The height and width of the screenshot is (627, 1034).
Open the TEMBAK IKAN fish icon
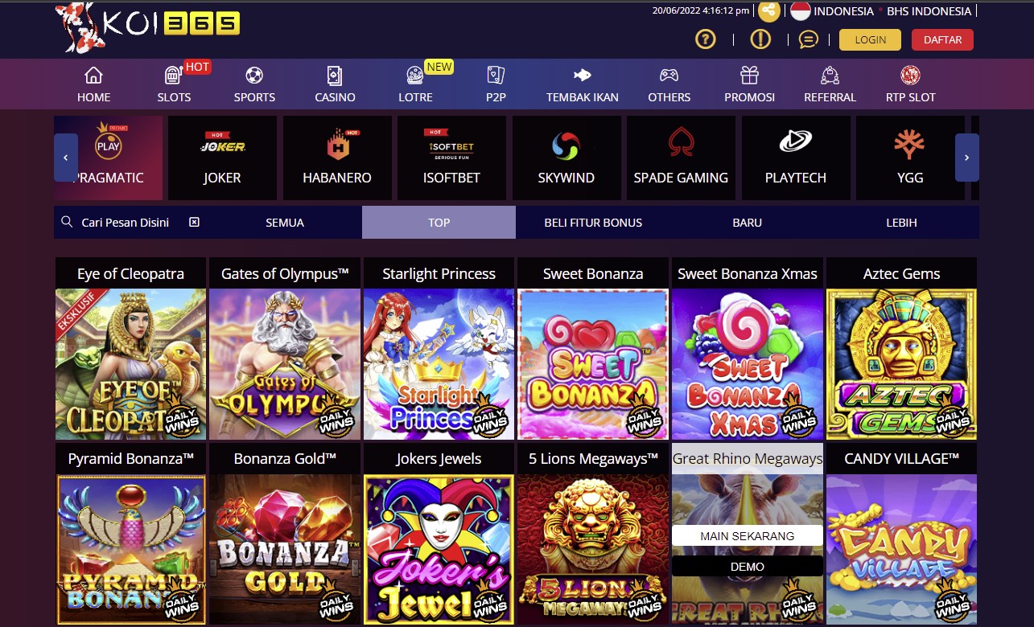pyautogui.click(x=582, y=76)
